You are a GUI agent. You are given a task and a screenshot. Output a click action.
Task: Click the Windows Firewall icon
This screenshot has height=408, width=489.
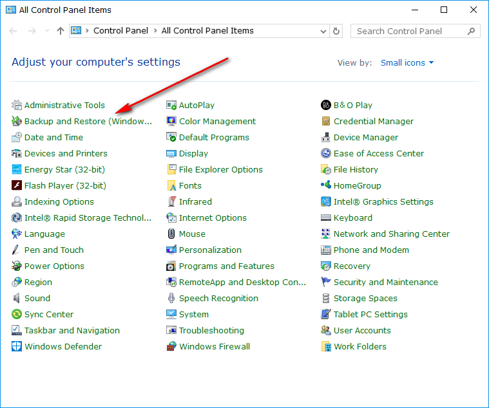171,346
